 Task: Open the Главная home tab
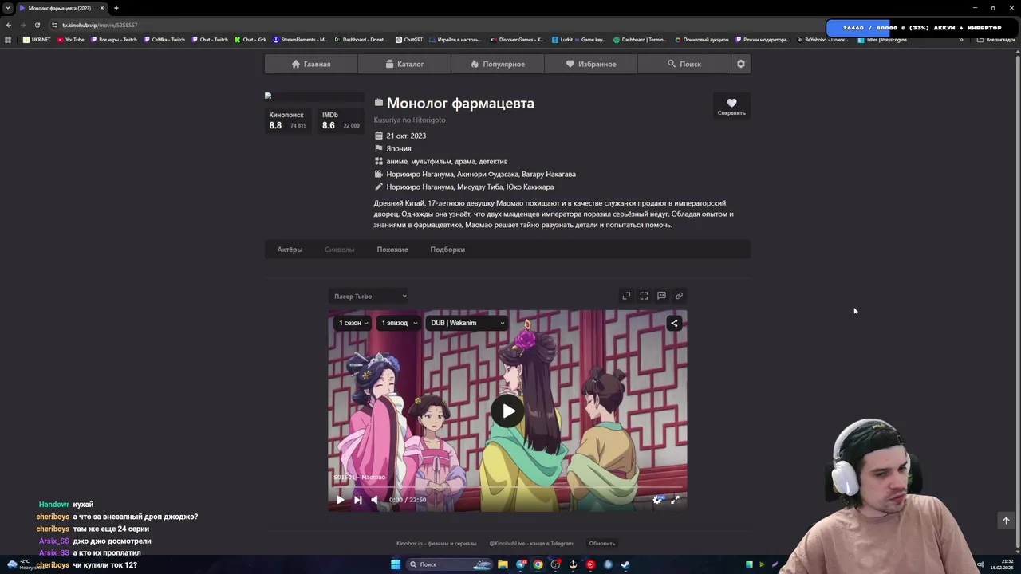point(311,64)
